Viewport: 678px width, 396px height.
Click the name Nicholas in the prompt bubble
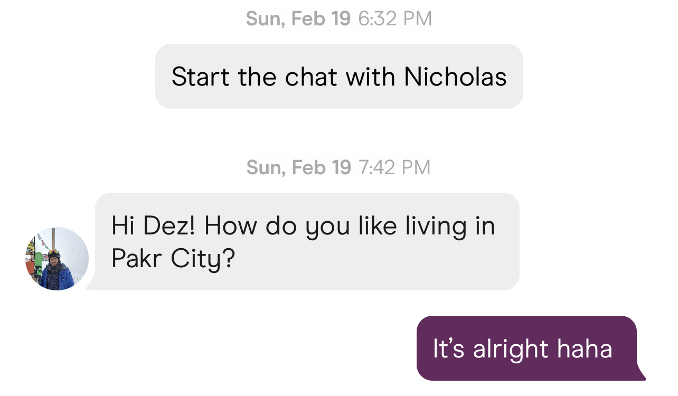[x=455, y=77]
